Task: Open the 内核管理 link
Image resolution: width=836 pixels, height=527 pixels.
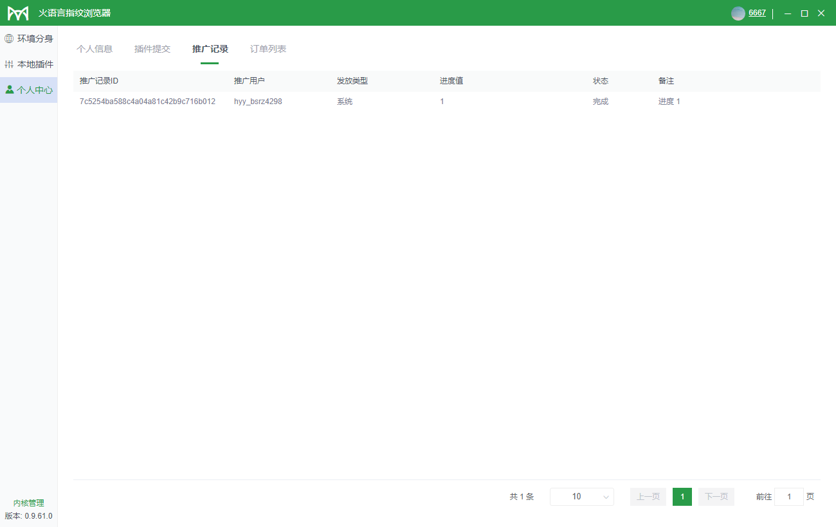Action: coord(29,503)
